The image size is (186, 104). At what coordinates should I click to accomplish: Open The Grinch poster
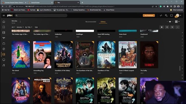point(21,55)
